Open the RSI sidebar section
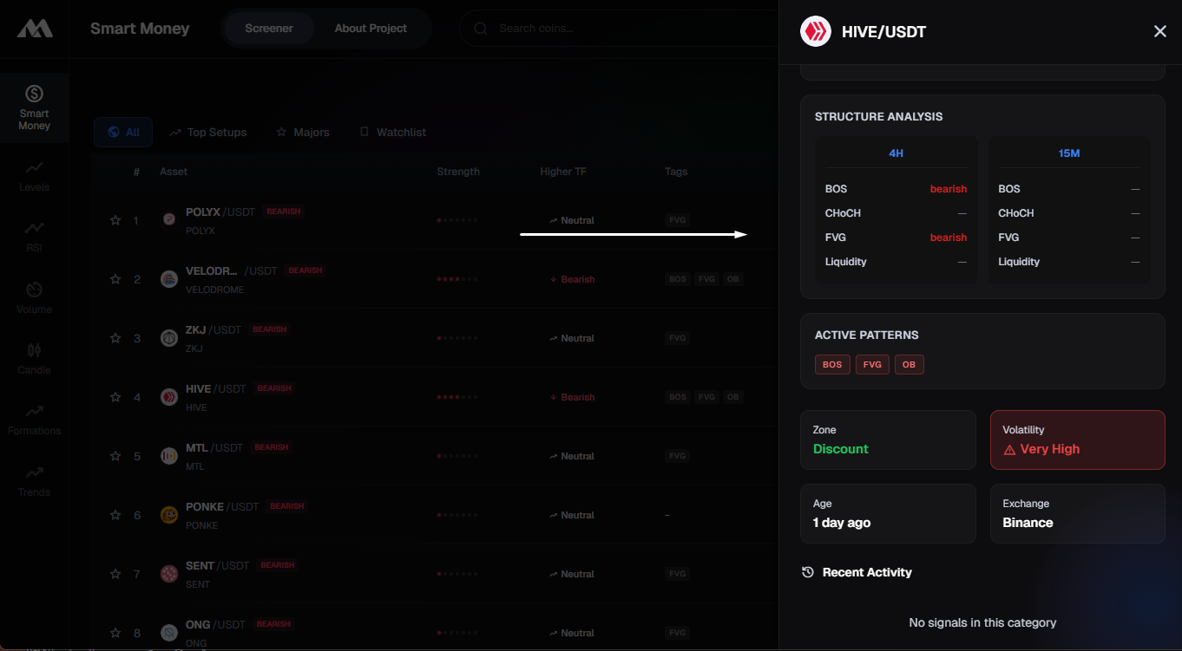Image resolution: width=1182 pixels, height=651 pixels. pos(34,237)
